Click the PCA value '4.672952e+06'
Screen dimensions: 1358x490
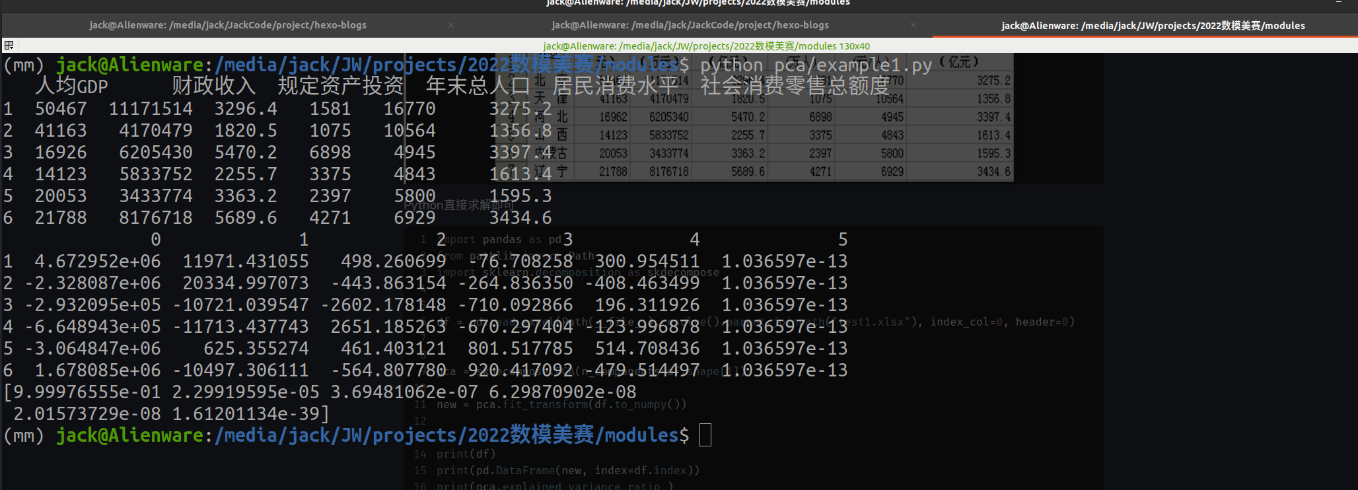[x=98, y=261]
